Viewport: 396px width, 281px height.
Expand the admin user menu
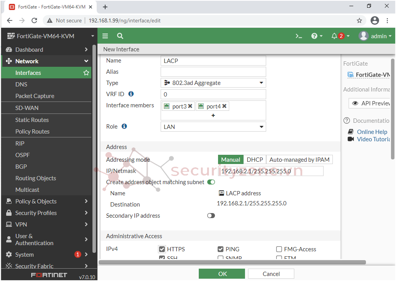(375, 36)
